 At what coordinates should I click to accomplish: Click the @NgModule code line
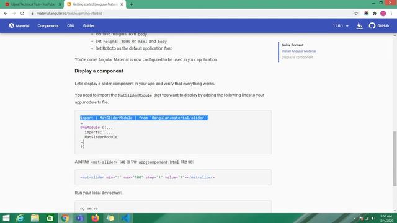pyautogui.click(x=97, y=128)
